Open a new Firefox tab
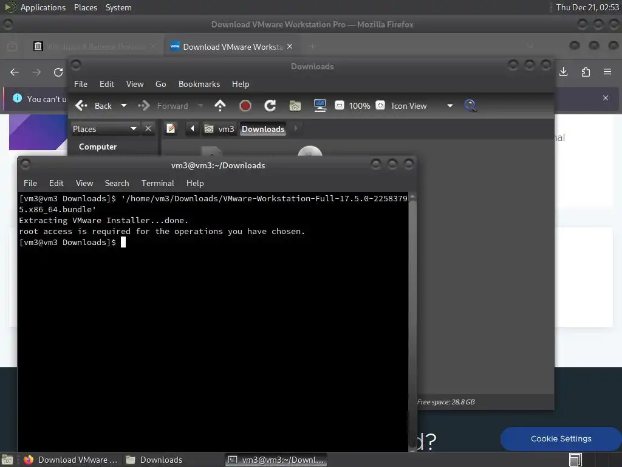 coord(313,47)
